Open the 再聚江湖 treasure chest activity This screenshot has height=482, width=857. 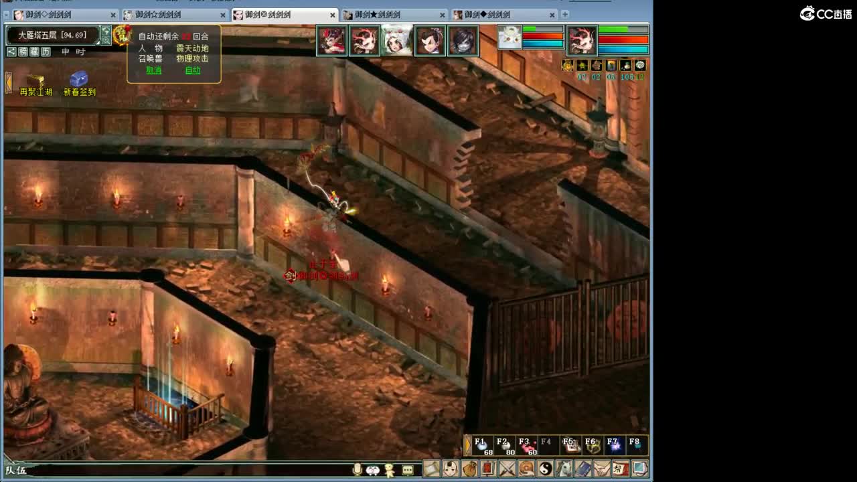click(x=35, y=83)
